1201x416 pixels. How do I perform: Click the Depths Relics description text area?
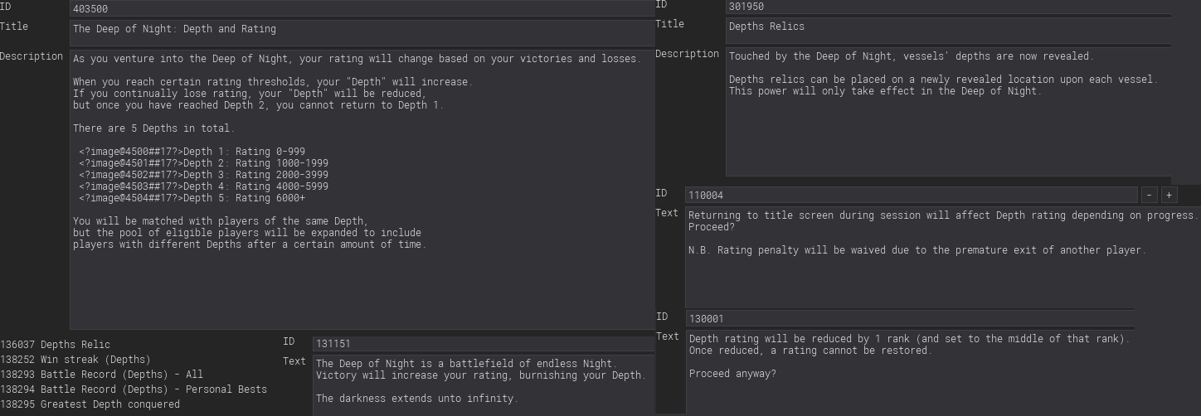point(948,112)
